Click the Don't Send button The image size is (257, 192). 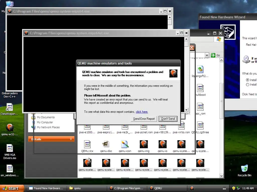168,119
